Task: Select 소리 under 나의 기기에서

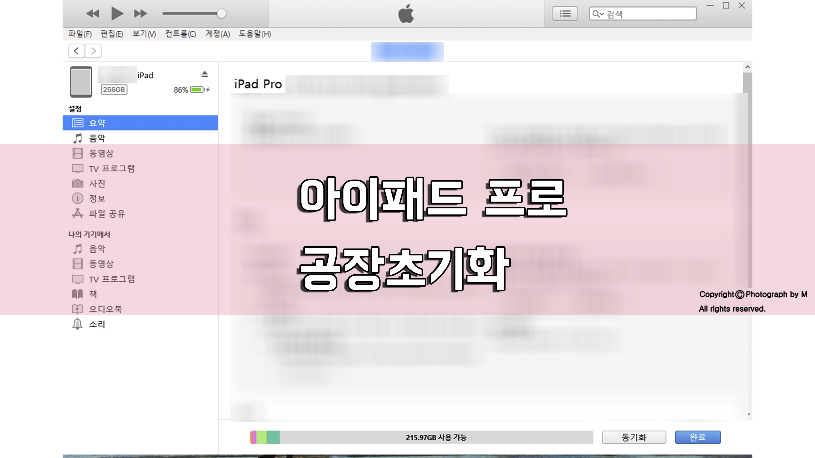Action: point(97,324)
